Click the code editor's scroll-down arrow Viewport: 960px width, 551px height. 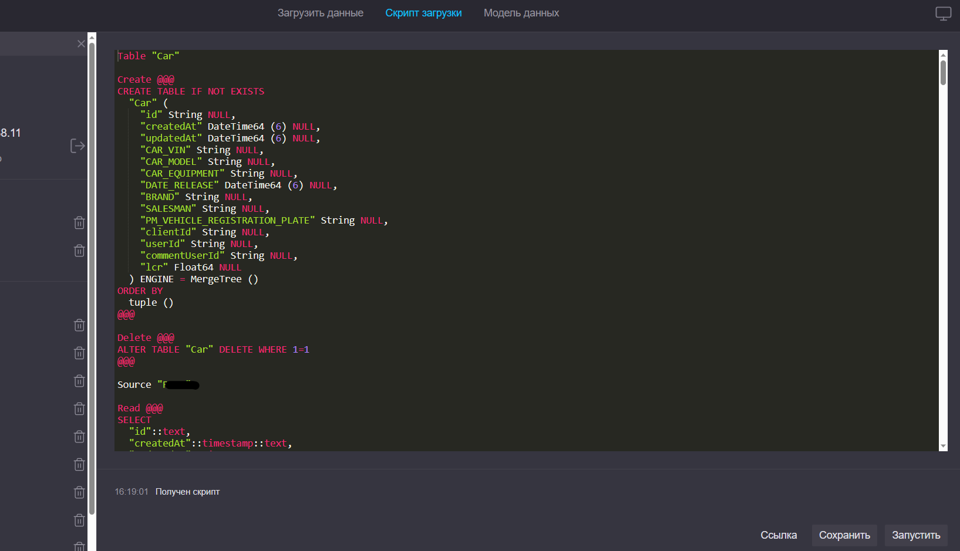pyautogui.click(x=943, y=447)
